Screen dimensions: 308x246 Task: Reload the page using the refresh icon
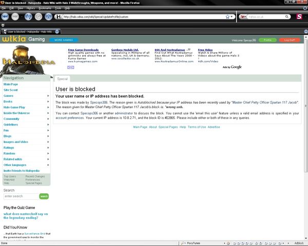[28, 17]
